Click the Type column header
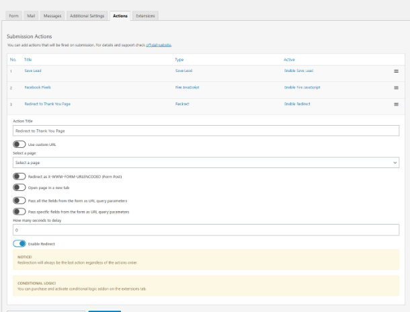 point(179,60)
